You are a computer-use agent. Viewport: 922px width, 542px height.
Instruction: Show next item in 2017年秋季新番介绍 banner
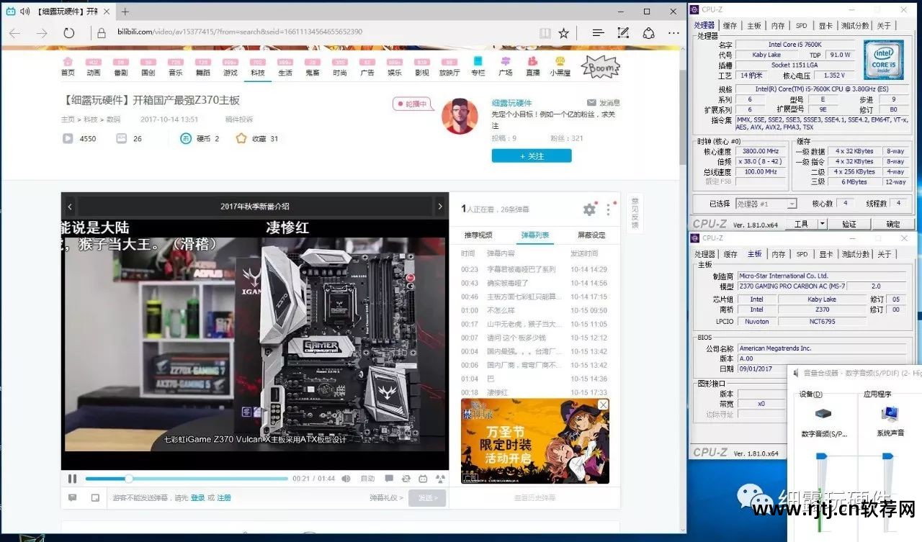click(440, 207)
